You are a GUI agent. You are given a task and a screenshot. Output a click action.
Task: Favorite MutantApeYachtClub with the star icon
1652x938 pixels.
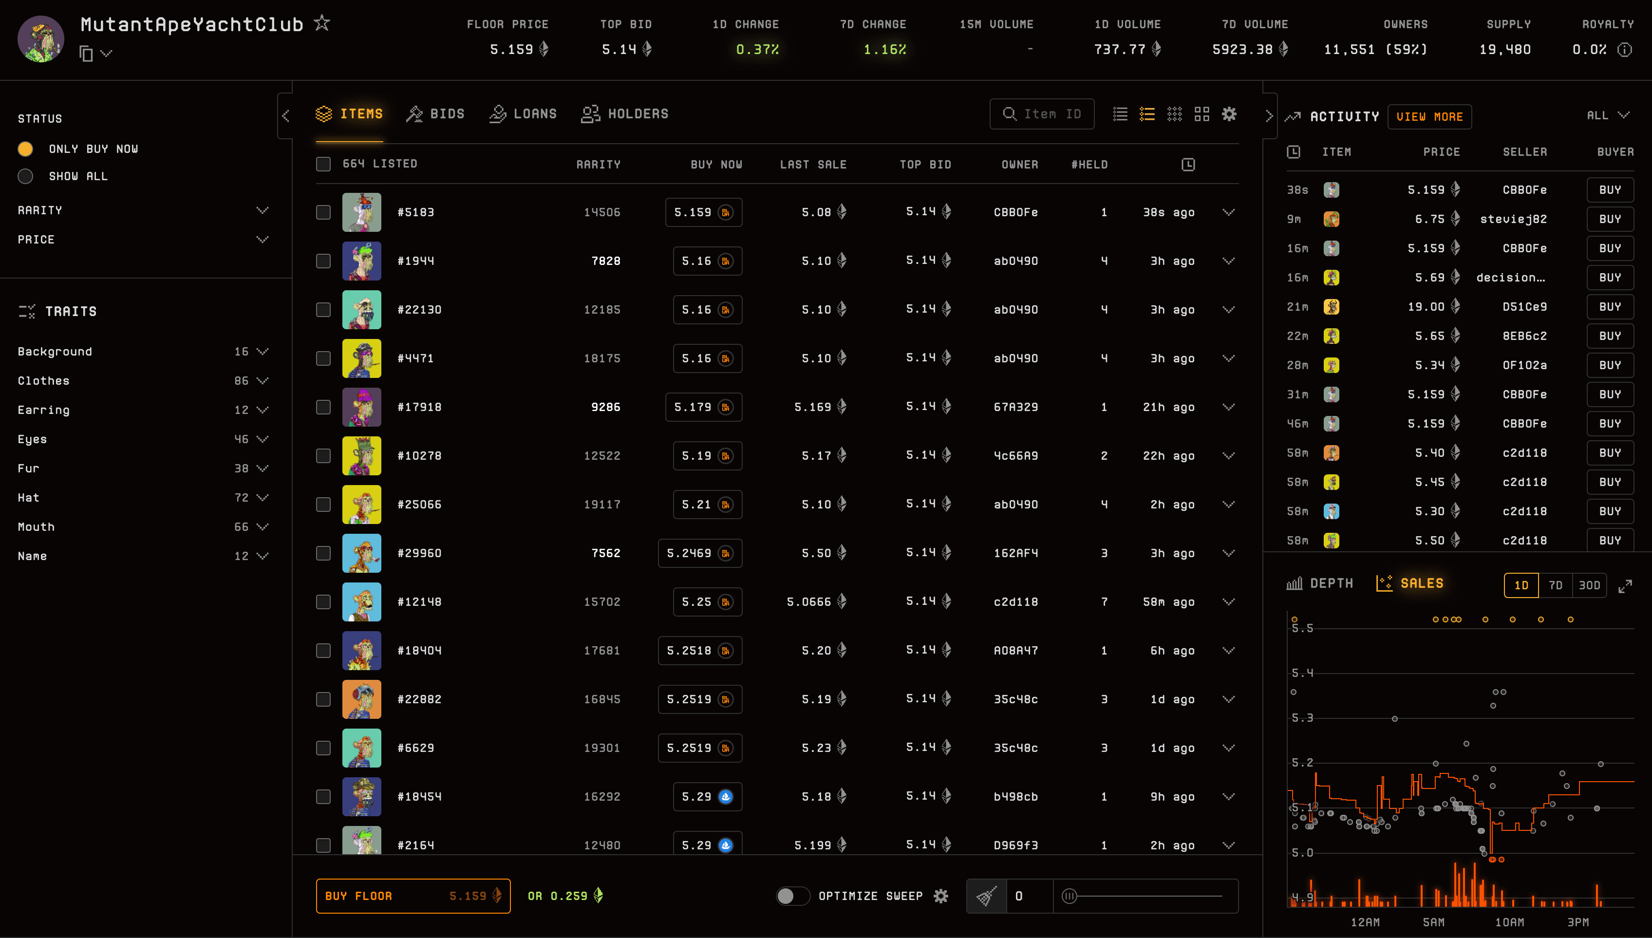[321, 23]
